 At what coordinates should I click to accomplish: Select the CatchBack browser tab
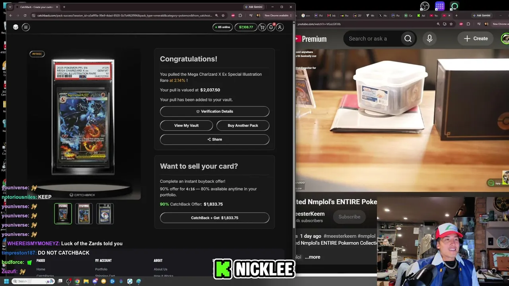(38, 7)
